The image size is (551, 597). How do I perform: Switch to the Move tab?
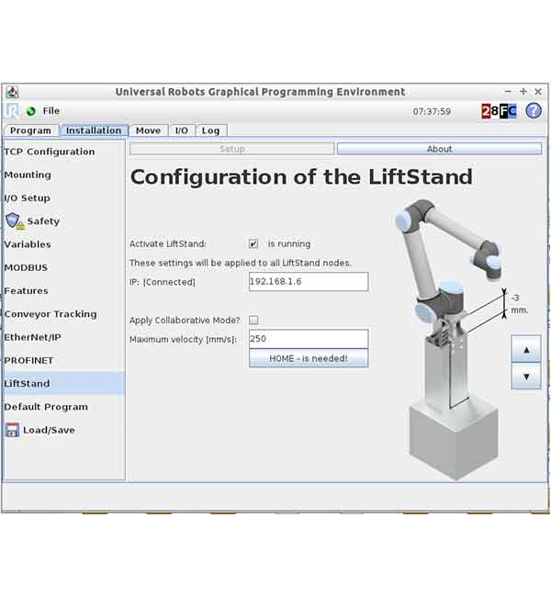(x=148, y=130)
